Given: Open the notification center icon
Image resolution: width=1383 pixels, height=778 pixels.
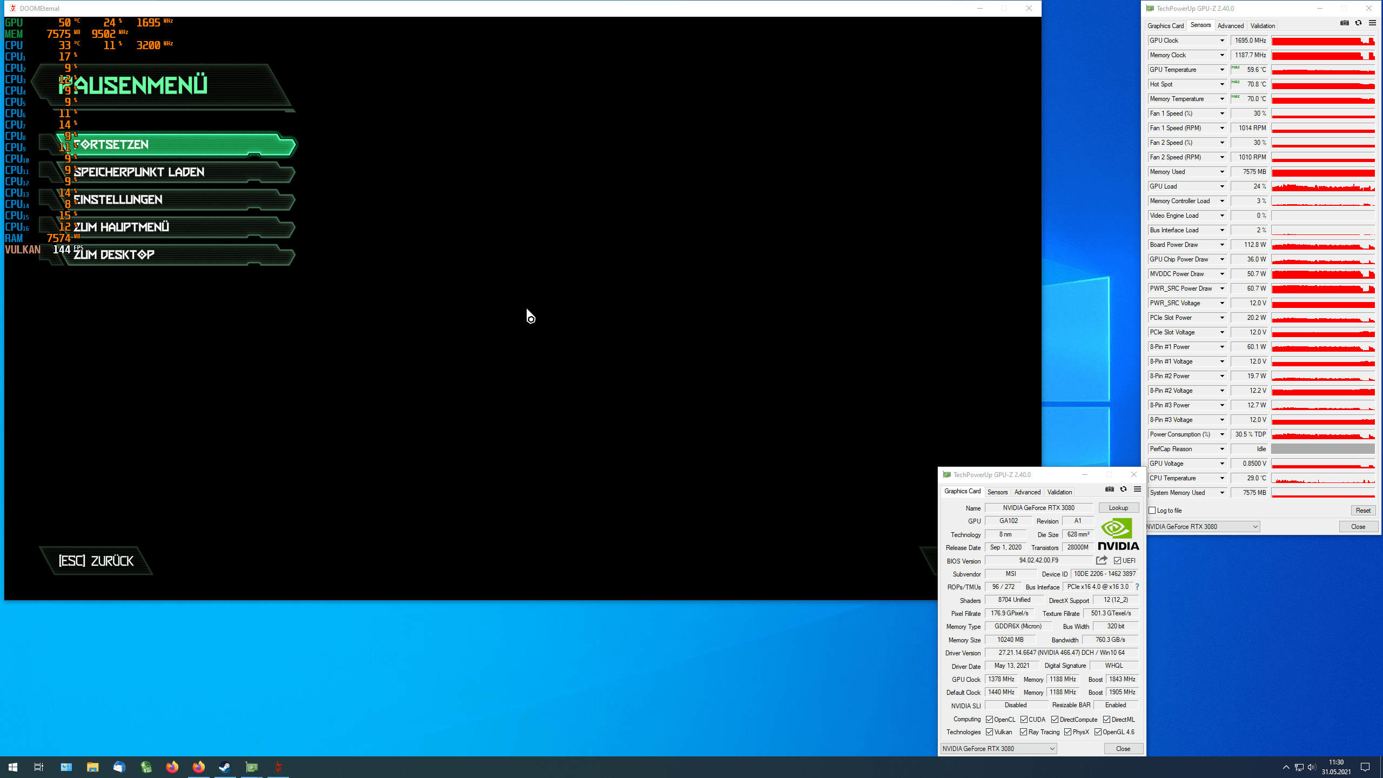Looking at the screenshot, I should (x=1365, y=768).
